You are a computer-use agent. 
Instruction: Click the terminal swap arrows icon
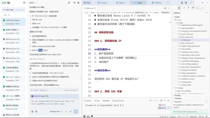161,101
